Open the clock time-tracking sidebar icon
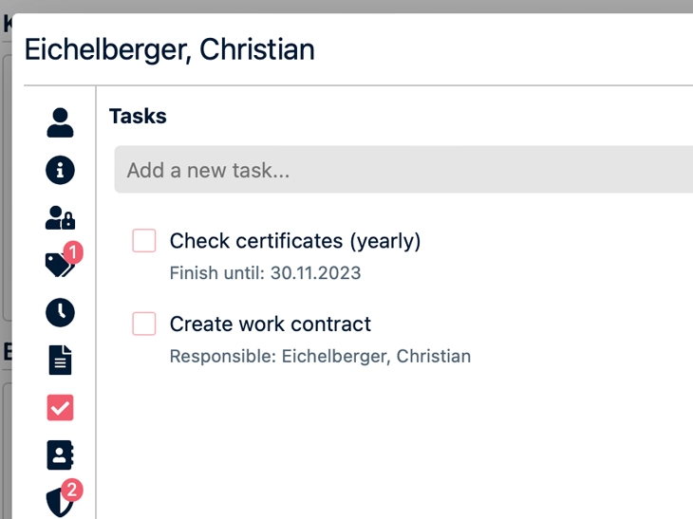693x519 pixels. tap(60, 312)
